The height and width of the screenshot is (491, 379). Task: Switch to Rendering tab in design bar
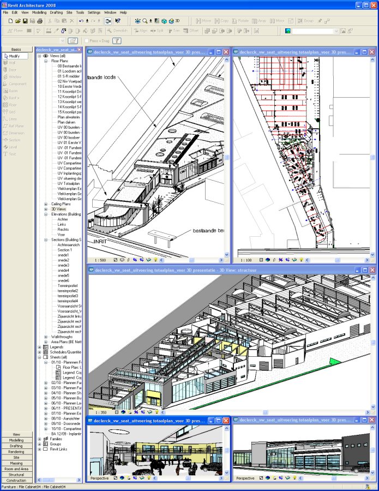(16, 452)
